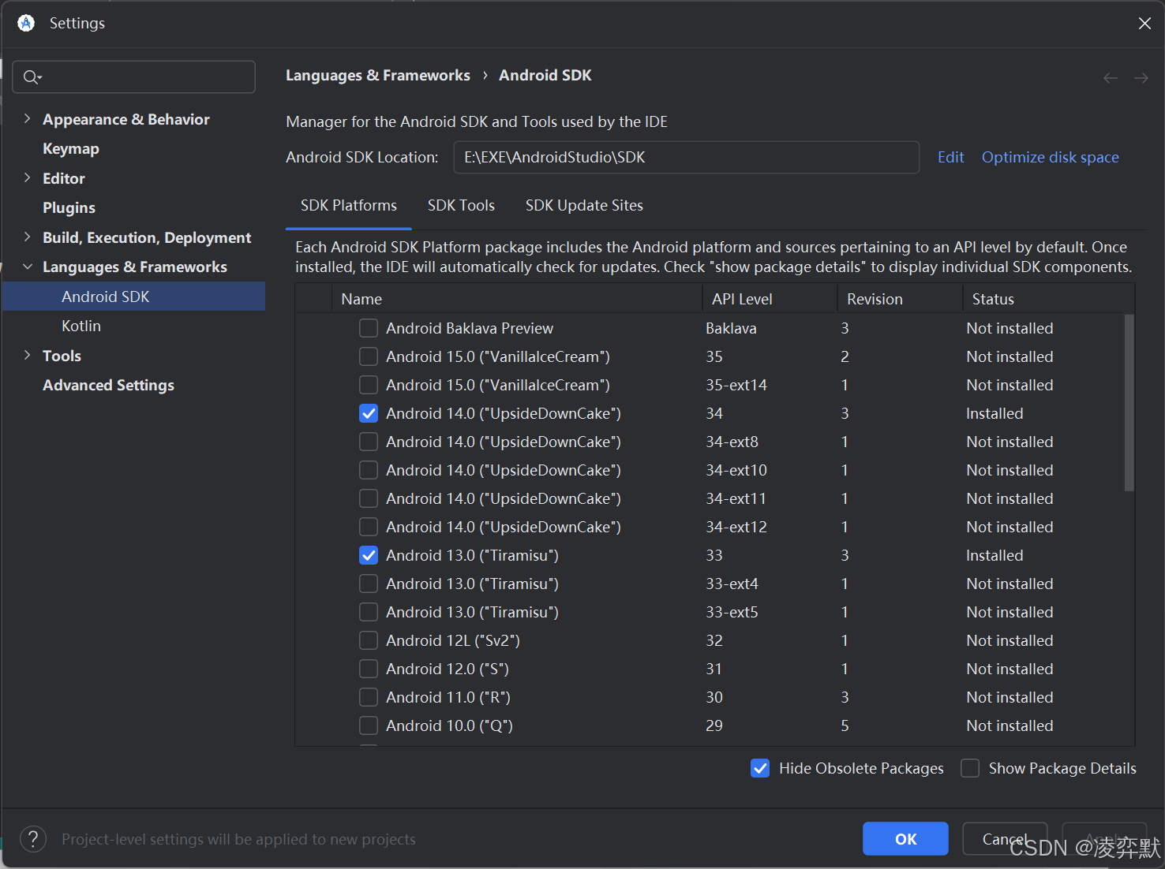
Task: Click the OK button
Action: pyautogui.click(x=905, y=839)
